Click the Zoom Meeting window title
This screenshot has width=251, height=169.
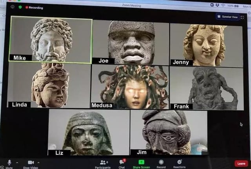tap(132, 5)
